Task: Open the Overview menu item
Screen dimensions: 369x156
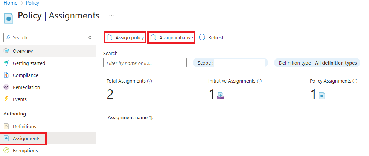Action: pos(23,51)
